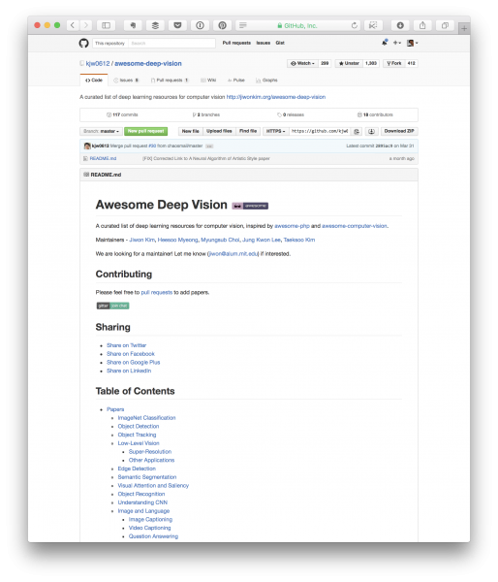Open the Pulse tab

pyautogui.click(x=235, y=81)
